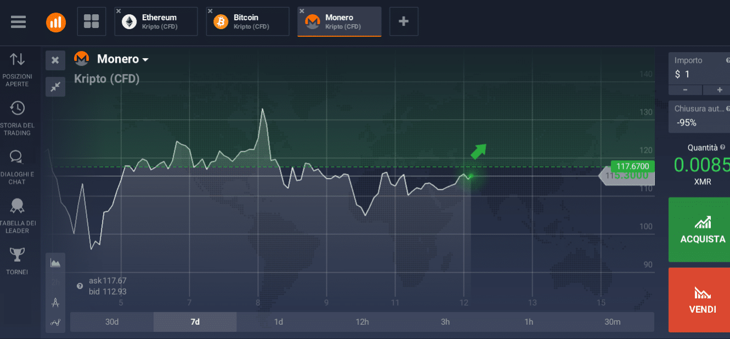This screenshot has height=339, width=730.
Task: Click the Importo amount field
Action: [x=699, y=68]
